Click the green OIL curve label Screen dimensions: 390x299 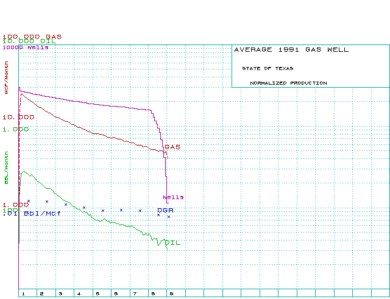pyautogui.click(x=173, y=243)
